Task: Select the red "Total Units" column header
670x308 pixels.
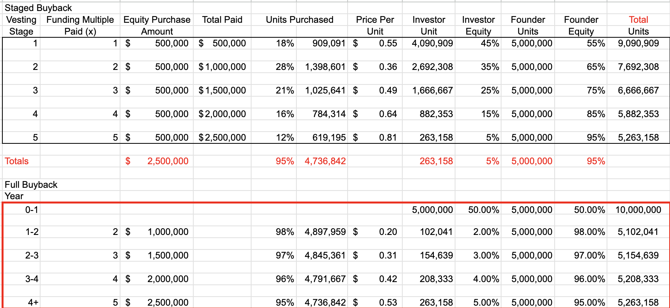Action: pyautogui.click(x=638, y=26)
